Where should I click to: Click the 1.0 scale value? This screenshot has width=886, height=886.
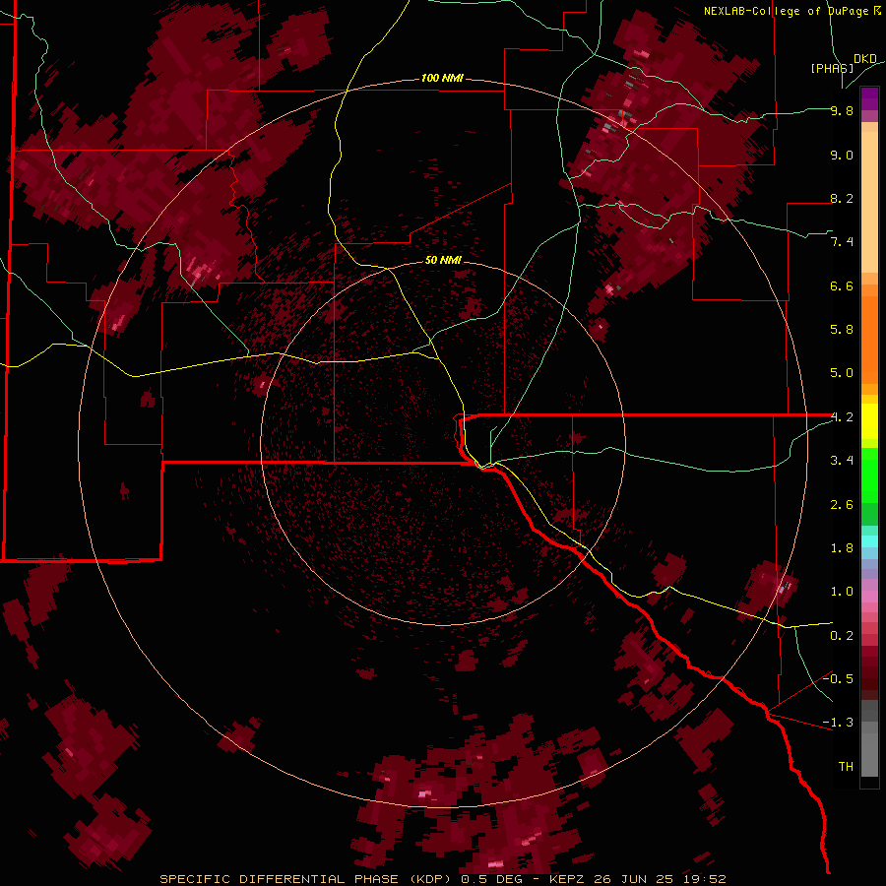[842, 592]
